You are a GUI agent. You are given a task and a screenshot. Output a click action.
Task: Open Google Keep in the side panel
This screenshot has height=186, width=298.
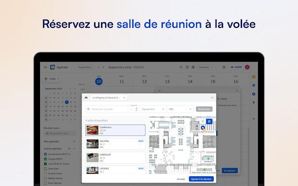(254, 77)
